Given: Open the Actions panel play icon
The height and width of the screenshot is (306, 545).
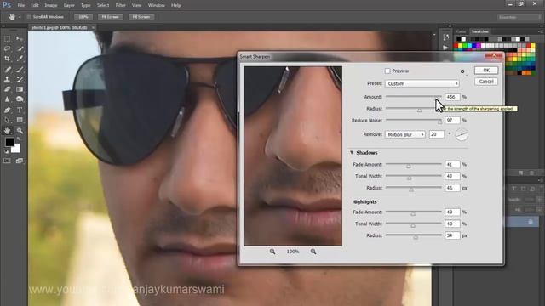Looking at the screenshot, I should click(x=446, y=48).
